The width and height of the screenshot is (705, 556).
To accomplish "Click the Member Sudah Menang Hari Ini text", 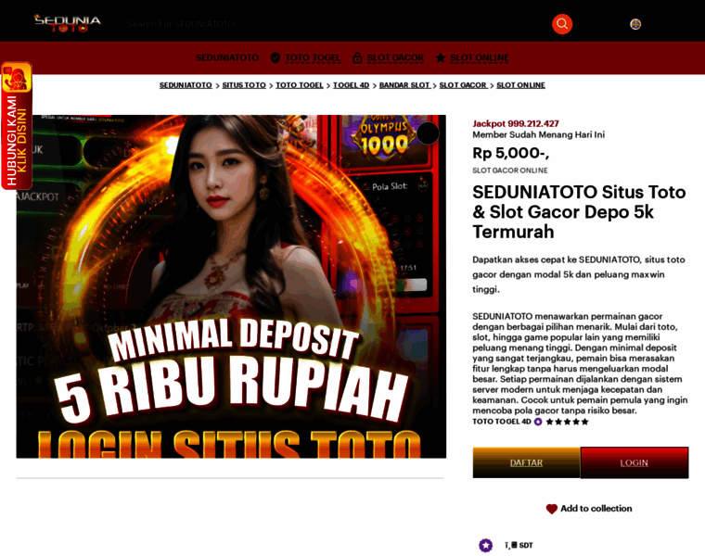I will (539, 134).
